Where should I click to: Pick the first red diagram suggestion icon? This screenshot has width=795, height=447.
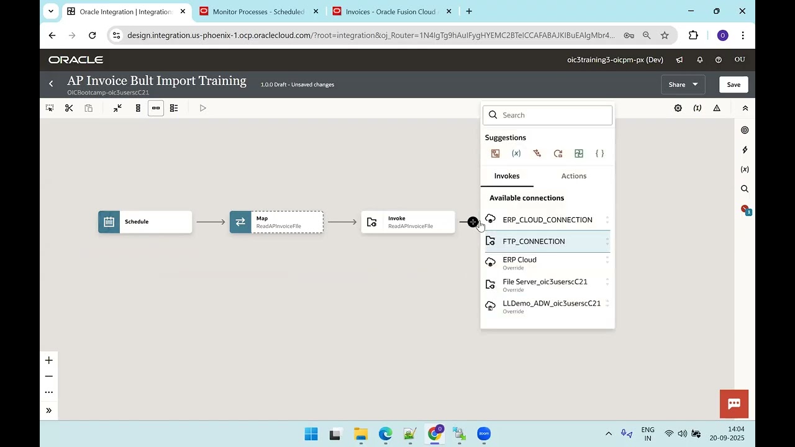[x=496, y=153]
